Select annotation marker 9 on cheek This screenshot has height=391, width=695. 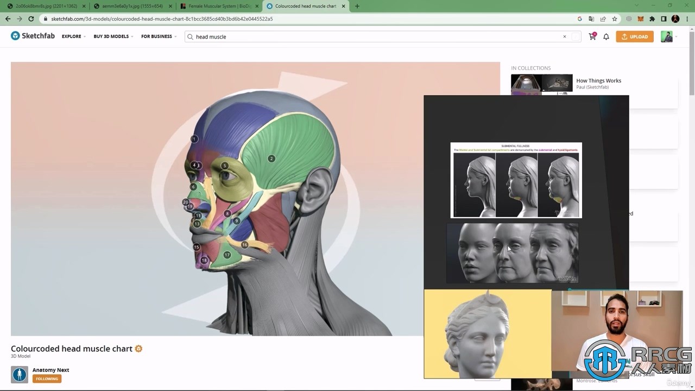pyautogui.click(x=236, y=221)
